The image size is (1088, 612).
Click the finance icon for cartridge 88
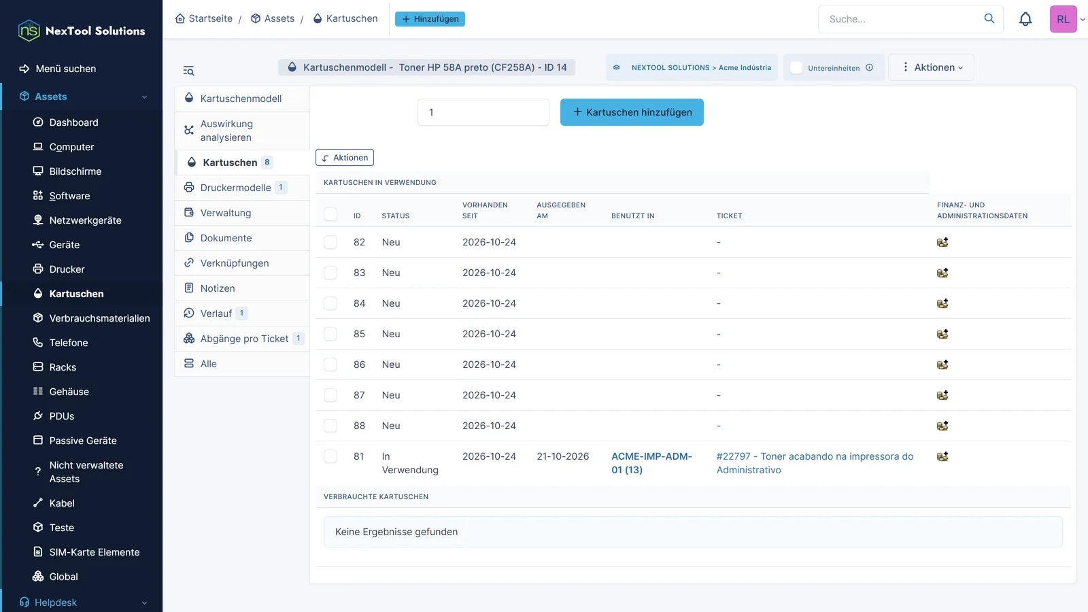pyautogui.click(x=942, y=426)
